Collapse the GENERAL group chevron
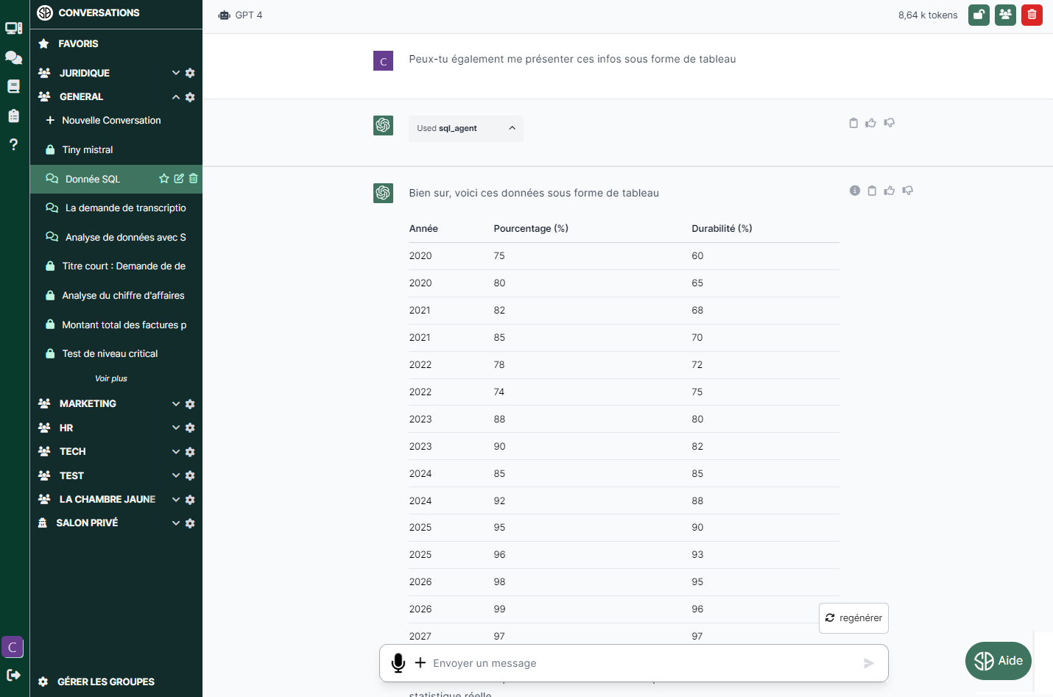1053x697 pixels. (176, 97)
